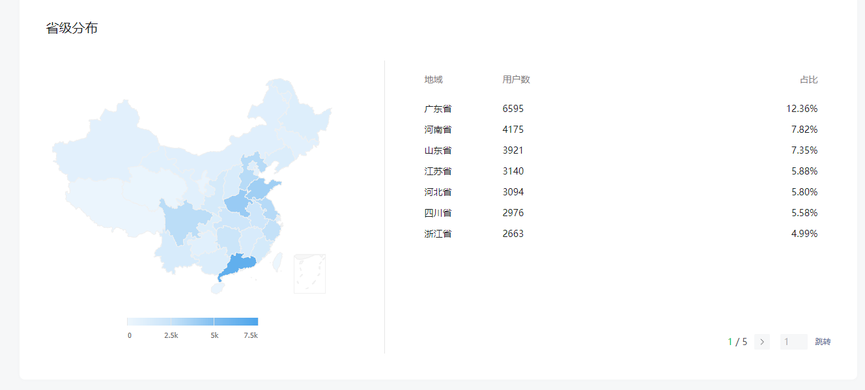Click user count 2976
The width and height of the screenshot is (865, 390).
coord(513,213)
